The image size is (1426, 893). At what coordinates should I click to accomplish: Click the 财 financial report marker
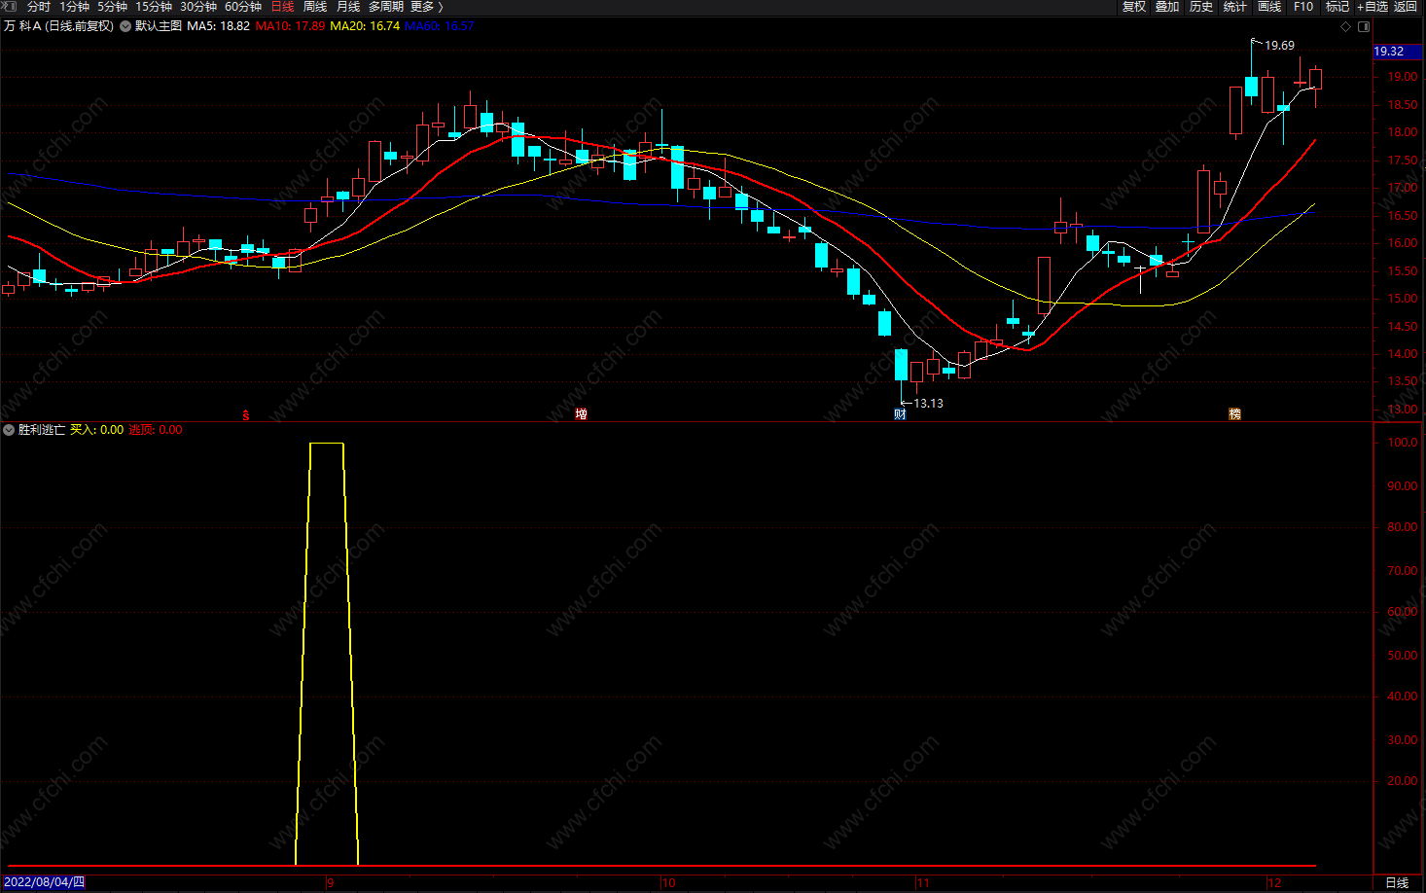(900, 414)
